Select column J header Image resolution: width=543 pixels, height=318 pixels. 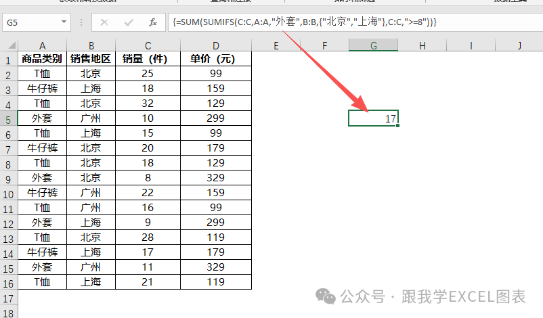[519, 45]
